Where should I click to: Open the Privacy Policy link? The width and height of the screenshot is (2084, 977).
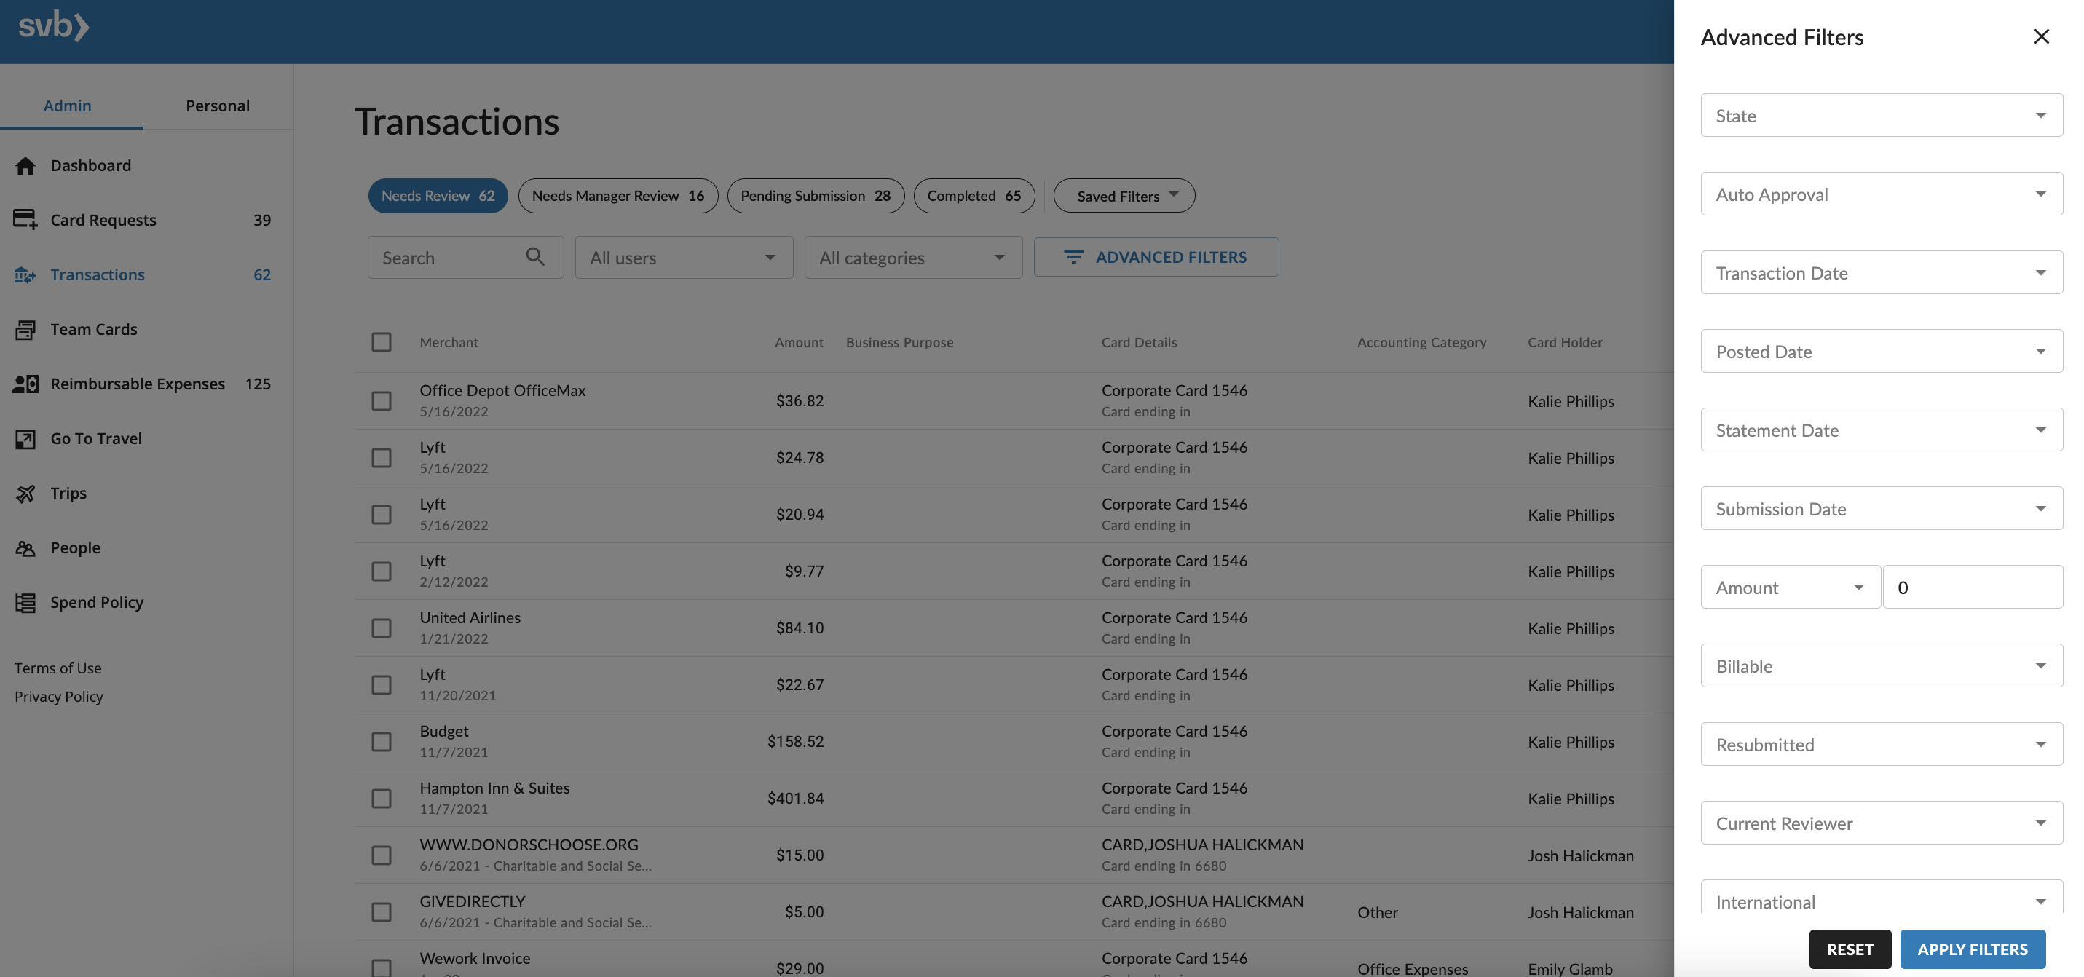coord(59,697)
